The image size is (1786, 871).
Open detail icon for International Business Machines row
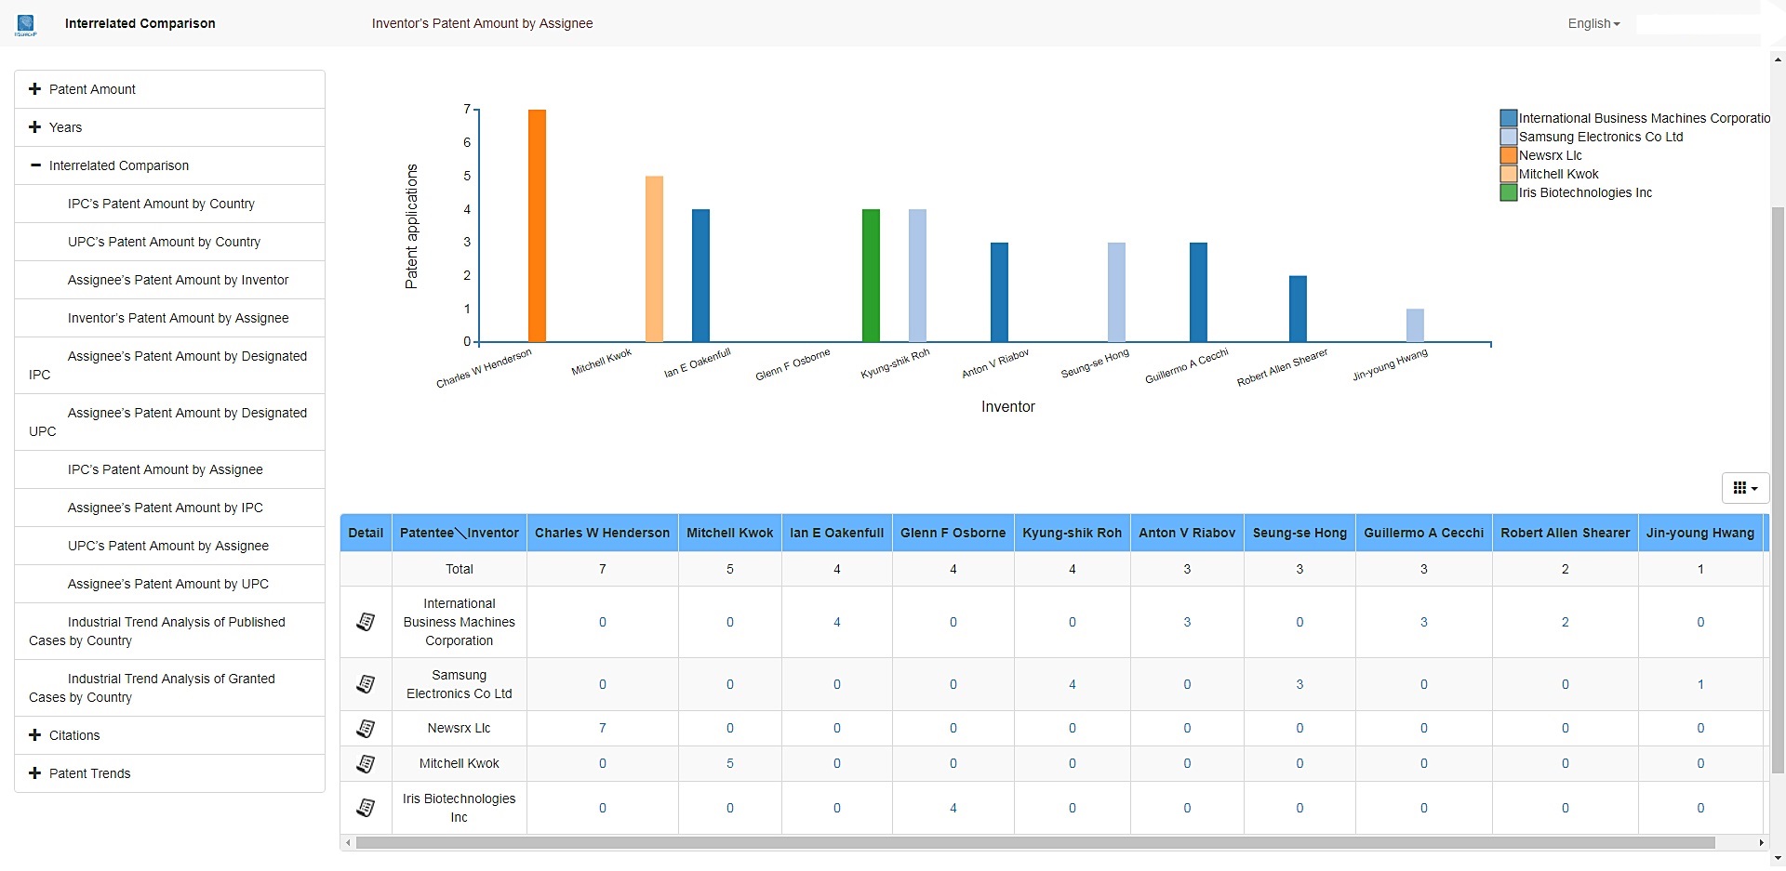click(x=366, y=622)
